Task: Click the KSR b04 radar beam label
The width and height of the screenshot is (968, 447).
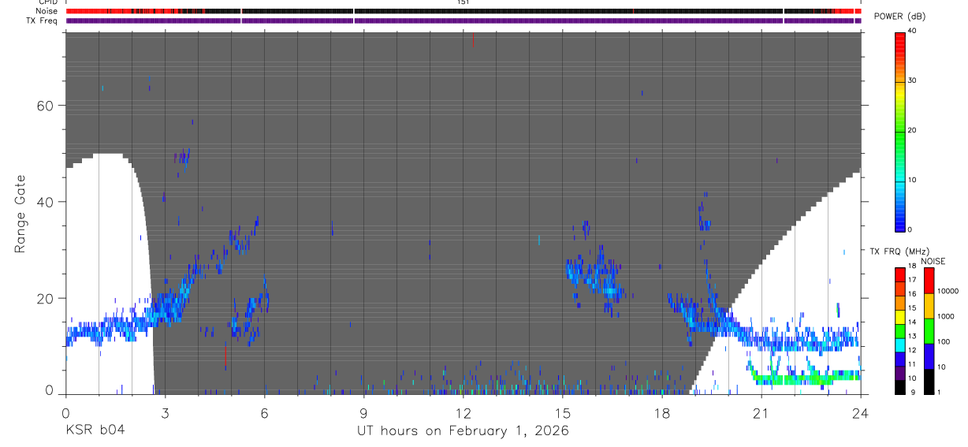Action: pyautogui.click(x=94, y=431)
